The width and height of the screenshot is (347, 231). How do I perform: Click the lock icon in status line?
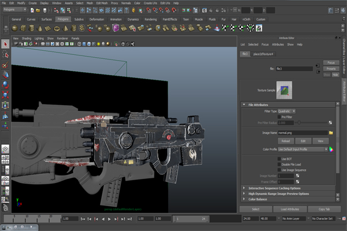coord(134,10)
